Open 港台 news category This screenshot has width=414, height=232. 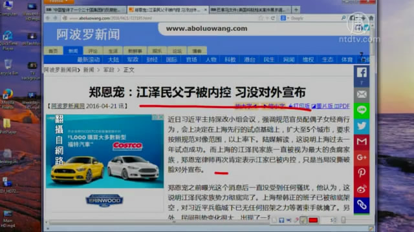pyautogui.click(x=250, y=59)
